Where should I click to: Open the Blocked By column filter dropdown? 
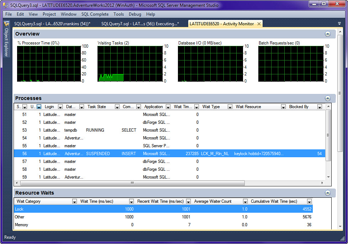(319, 107)
